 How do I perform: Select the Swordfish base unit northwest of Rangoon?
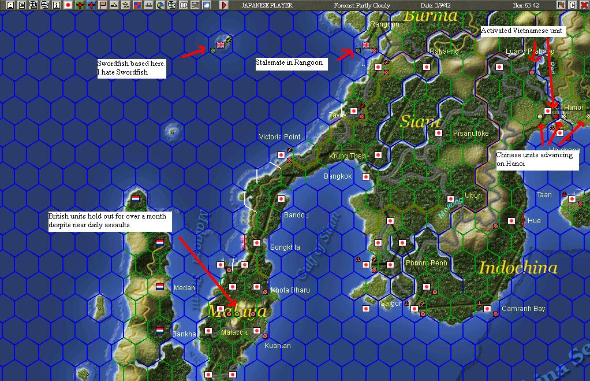coord(221,45)
